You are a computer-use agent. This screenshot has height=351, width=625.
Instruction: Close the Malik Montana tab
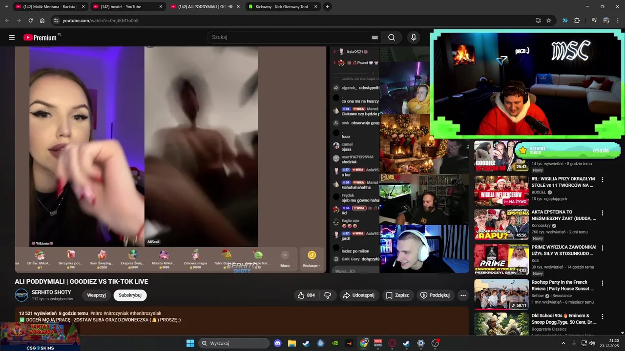click(x=83, y=6)
